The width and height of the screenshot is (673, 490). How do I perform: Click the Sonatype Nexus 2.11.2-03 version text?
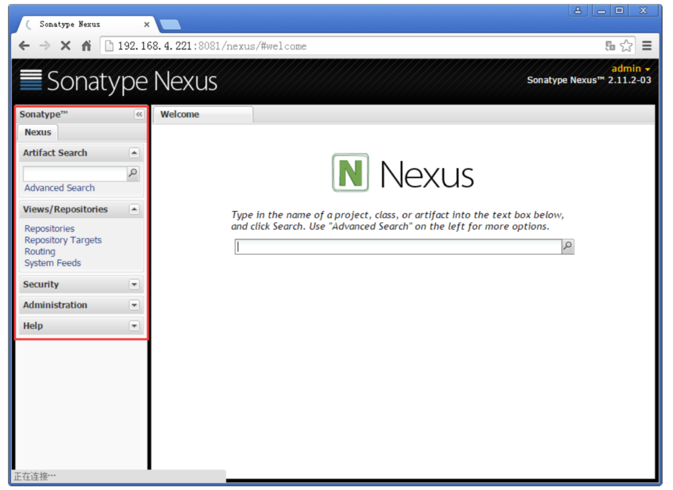tap(589, 80)
